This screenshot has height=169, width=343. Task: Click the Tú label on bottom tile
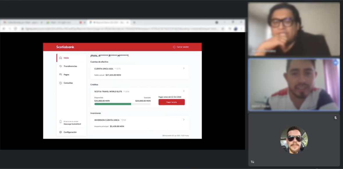coord(252,162)
